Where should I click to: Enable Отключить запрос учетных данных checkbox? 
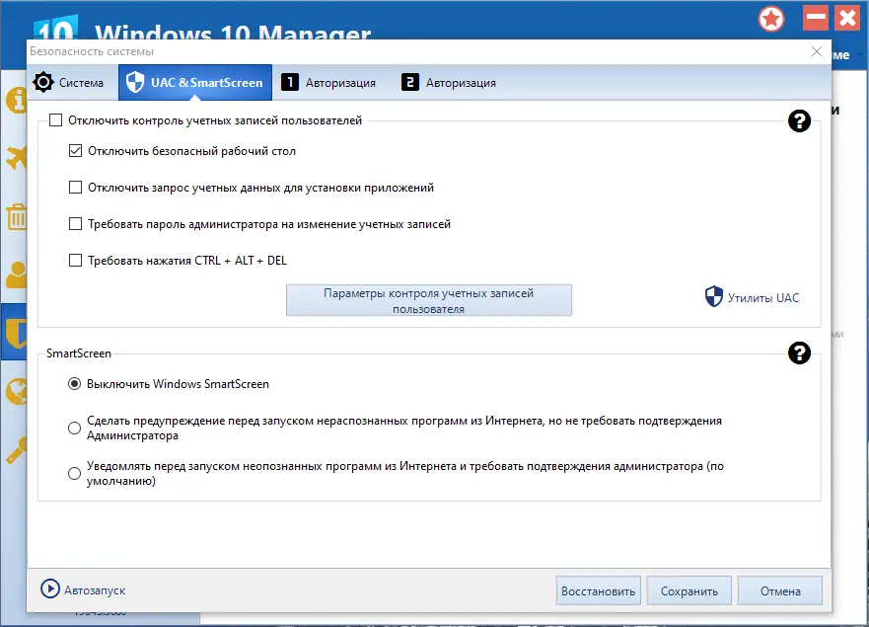click(75, 188)
